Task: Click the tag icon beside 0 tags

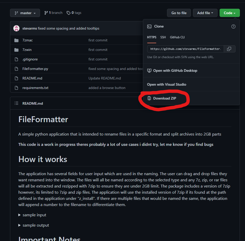Action: click(68, 13)
